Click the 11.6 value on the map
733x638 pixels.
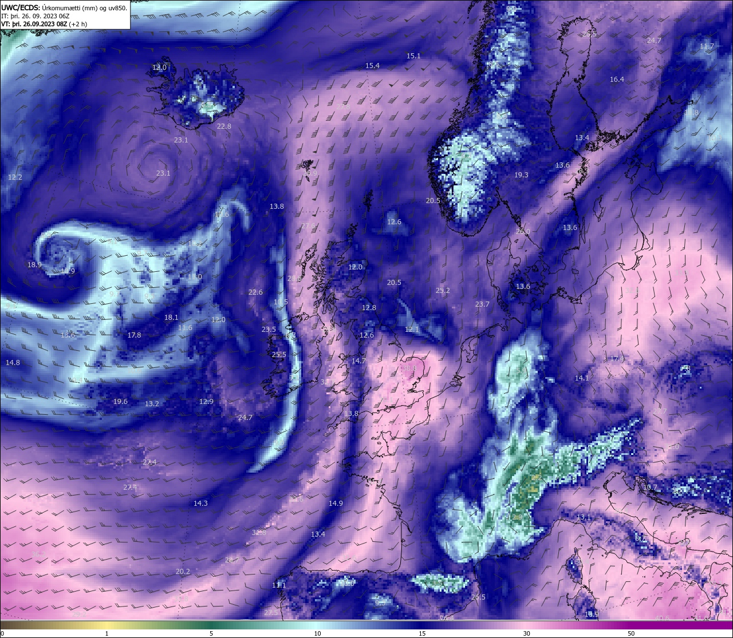(185, 328)
